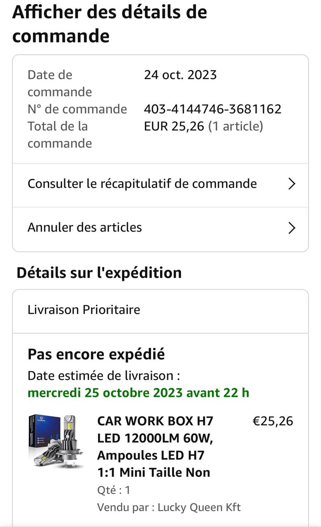
Task: Click the (1 article) count text
Action: pos(235,126)
